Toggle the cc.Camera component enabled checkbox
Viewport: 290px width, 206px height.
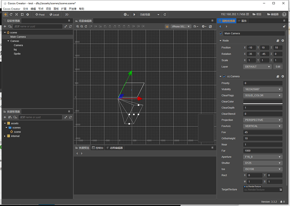pyautogui.click(x=224, y=76)
